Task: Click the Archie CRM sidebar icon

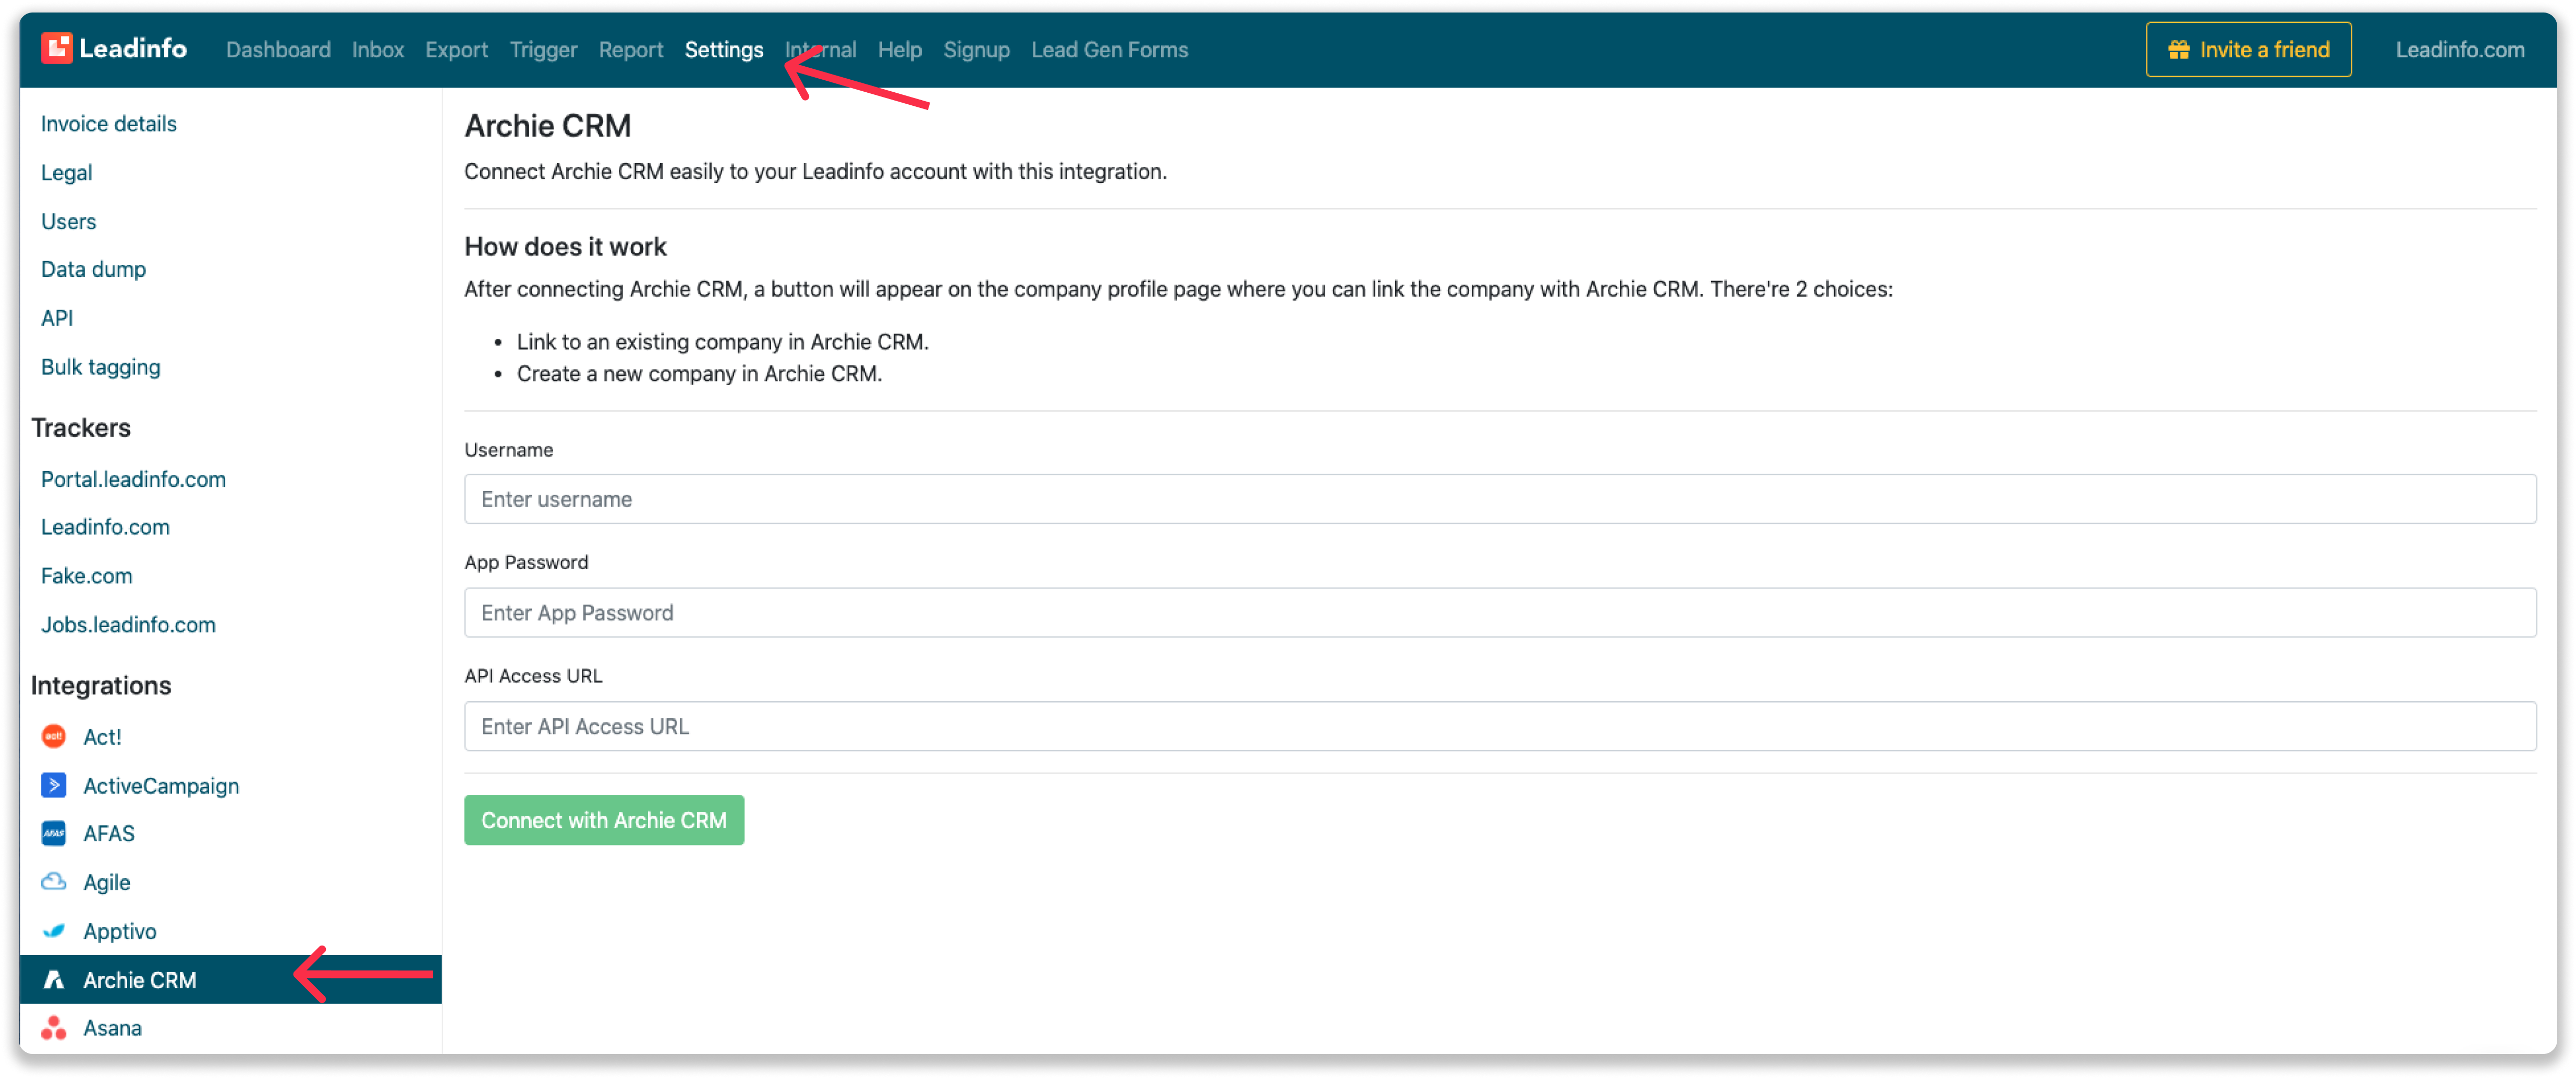Action: (x=54, y=980)
